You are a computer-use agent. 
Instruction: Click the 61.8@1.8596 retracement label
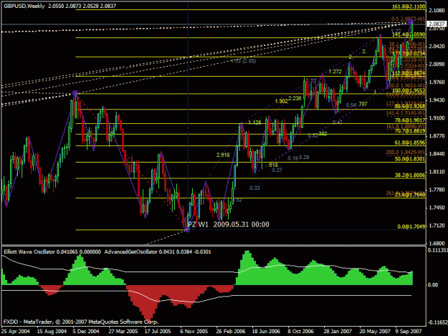(410, 143)
